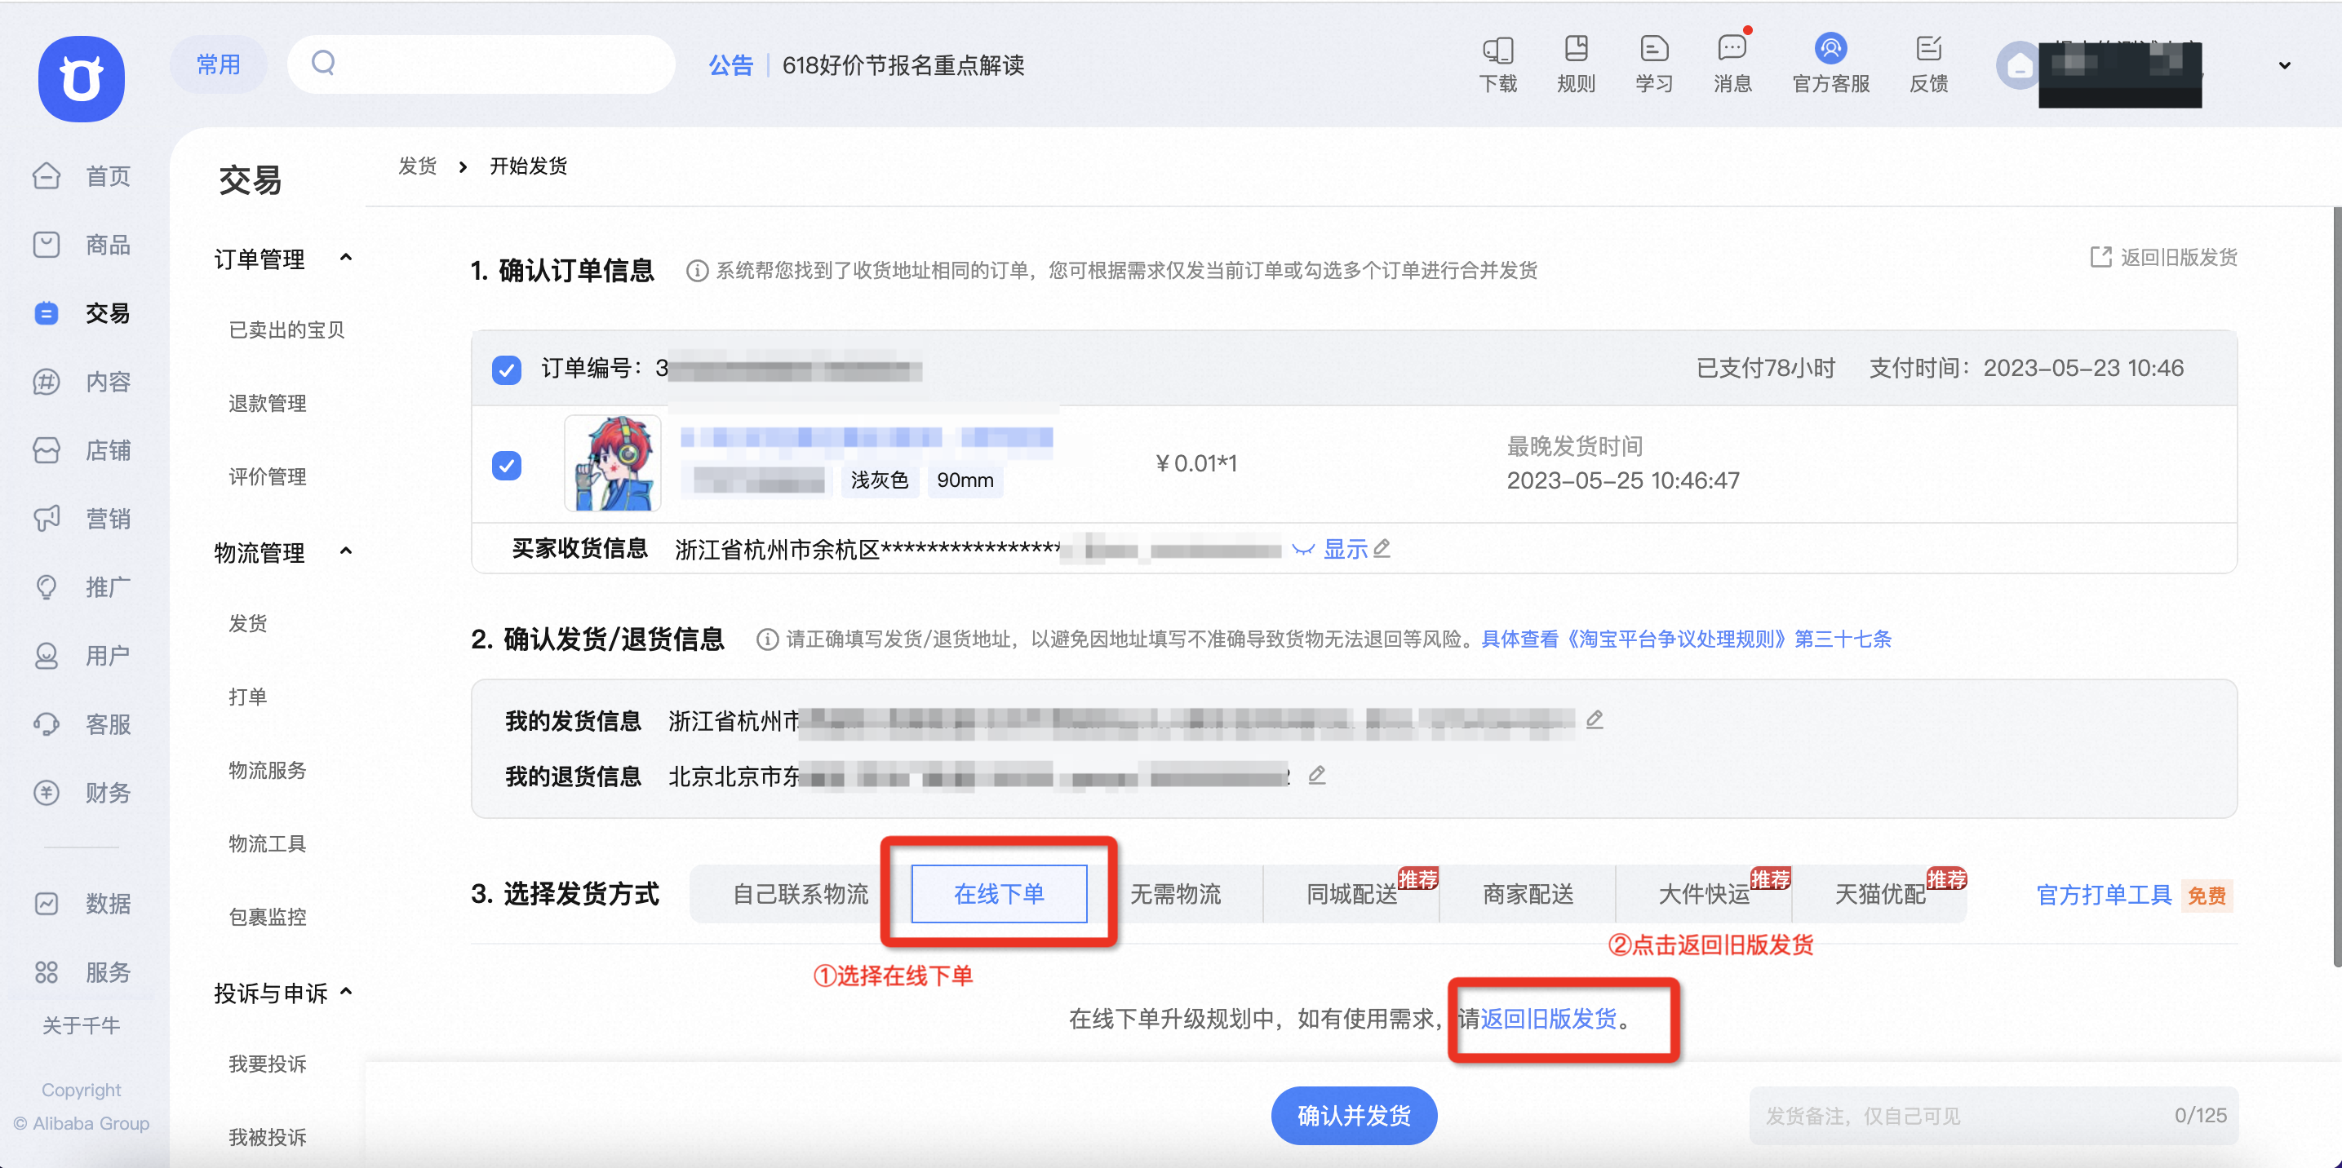This screenshot has height=1168, width=2342.
Task: Select 大件快运 shipping method
Action: (1704, 895)
